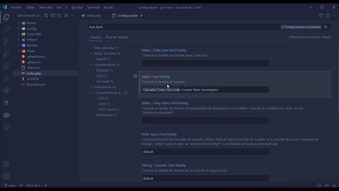Click the SCM Input Font Family field
Screen dimensions: 339x191
click(205, 152)
